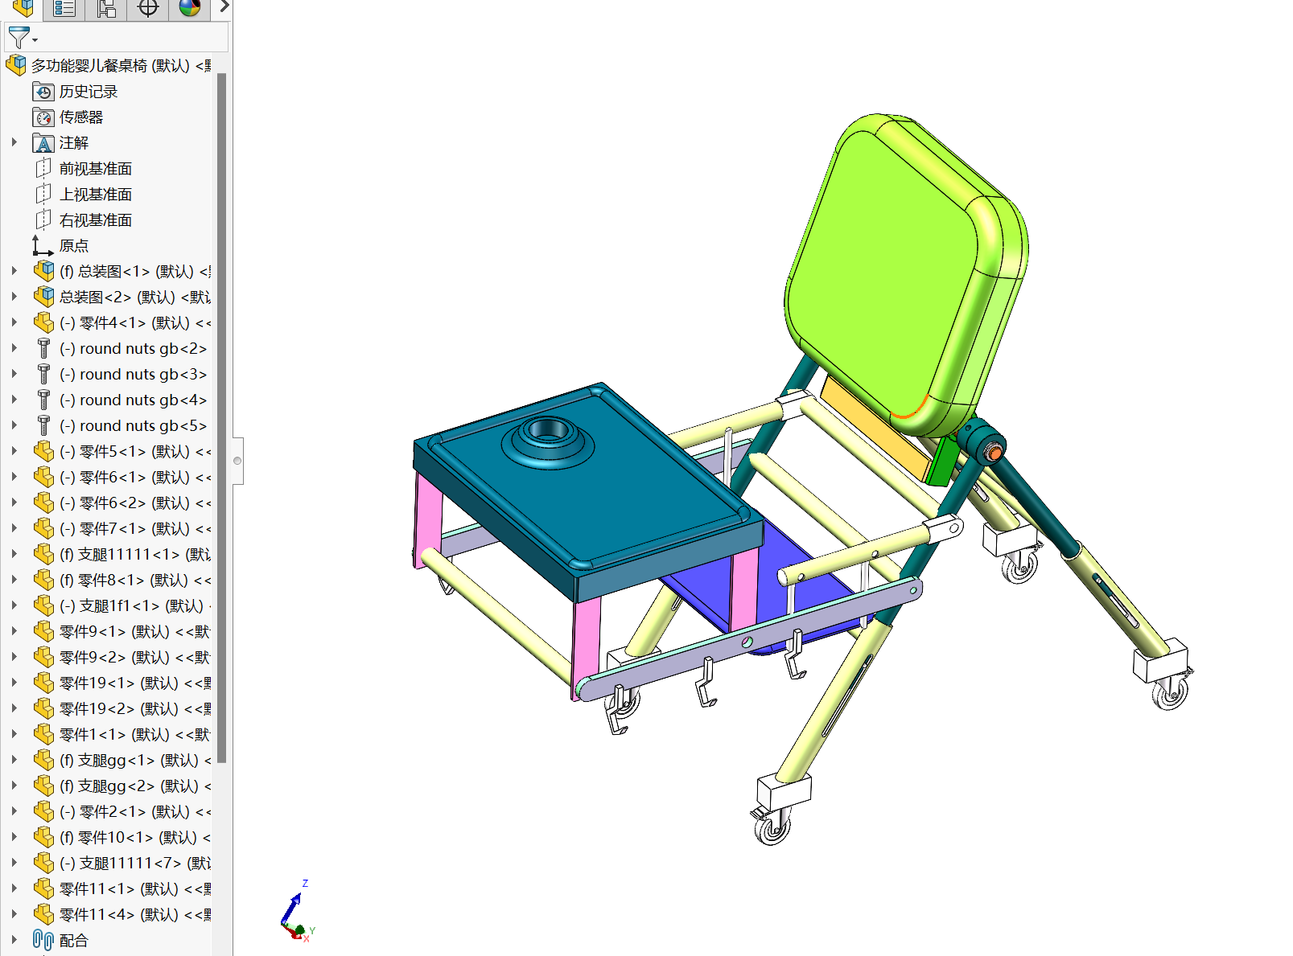Expand the round nuts gb<2> node
The height and width of the screenshot is (956, 1293).
pos(14,348)
